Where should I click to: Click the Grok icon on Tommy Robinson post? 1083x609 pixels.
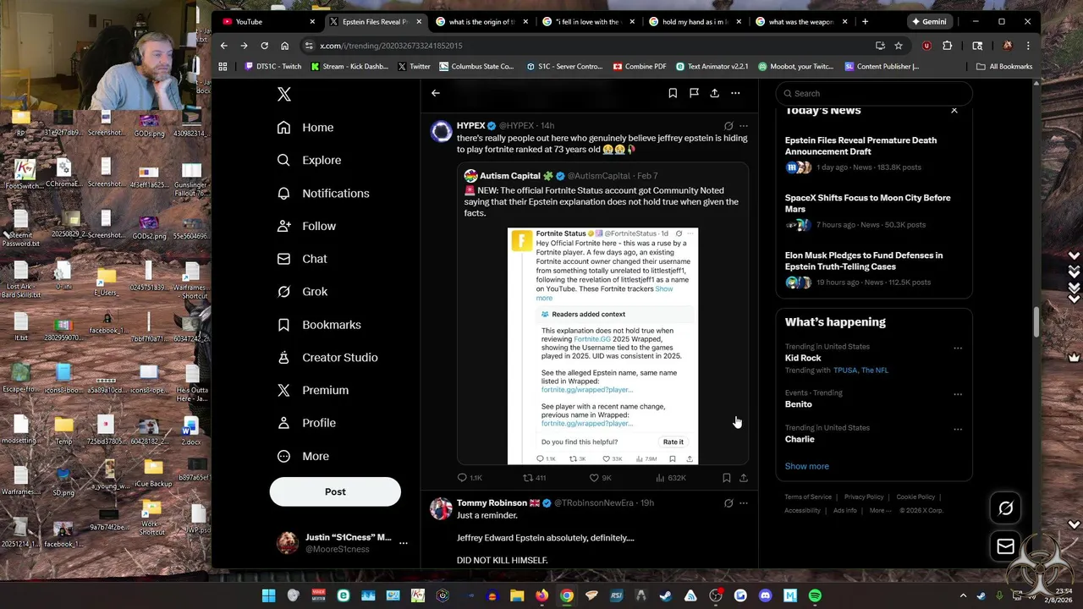[728, 503]
